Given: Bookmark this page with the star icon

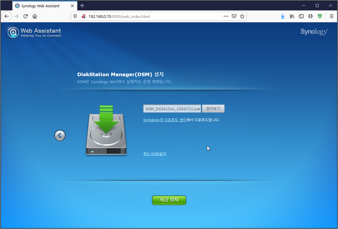Looking at the screenshot, I should tap(242, 17).
